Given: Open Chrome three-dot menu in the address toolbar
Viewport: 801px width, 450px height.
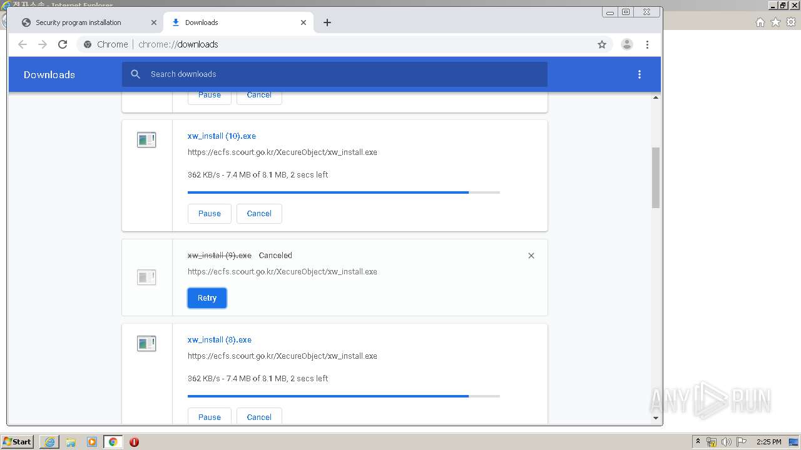Looking at the screenshot, I should (647, 44).
